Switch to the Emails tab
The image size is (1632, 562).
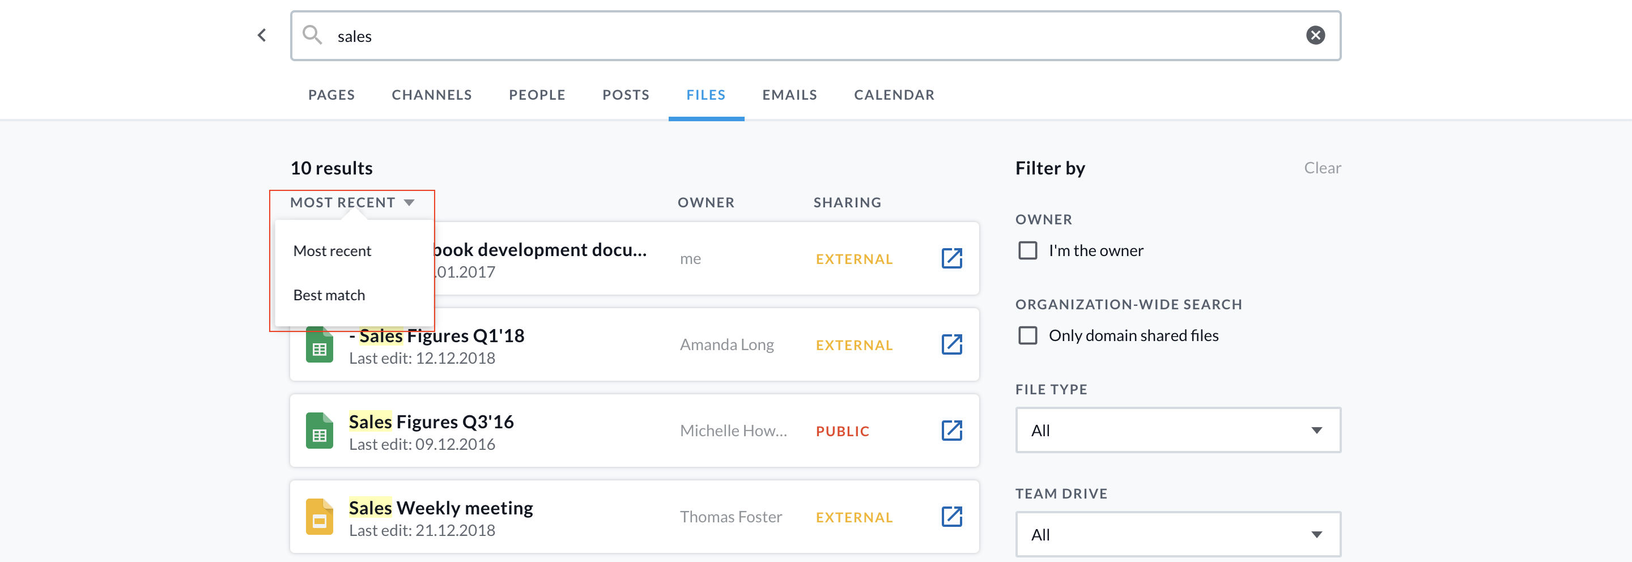click(789, 95)
